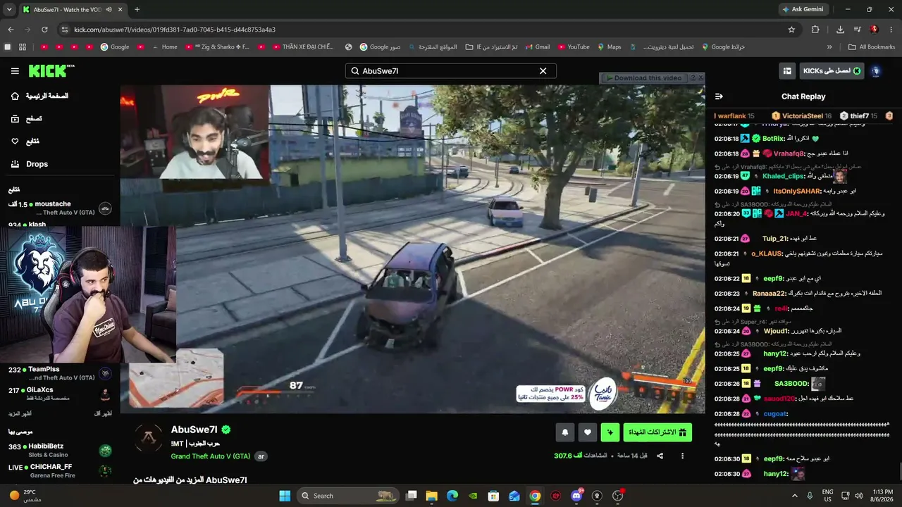The image size is (902, 507).
Task: Open the Kick sidebar hamburger menu
Action: point(15,71)
